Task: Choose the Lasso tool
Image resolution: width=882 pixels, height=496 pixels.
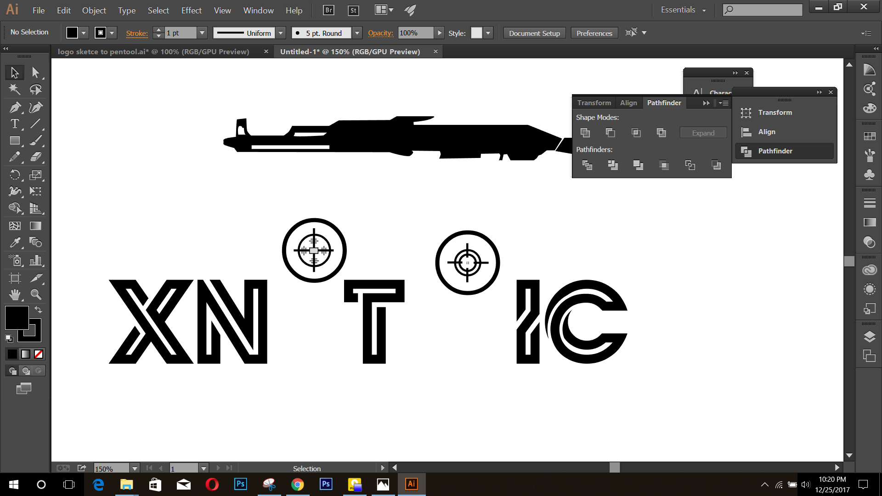Action: (x=35, y=90)
